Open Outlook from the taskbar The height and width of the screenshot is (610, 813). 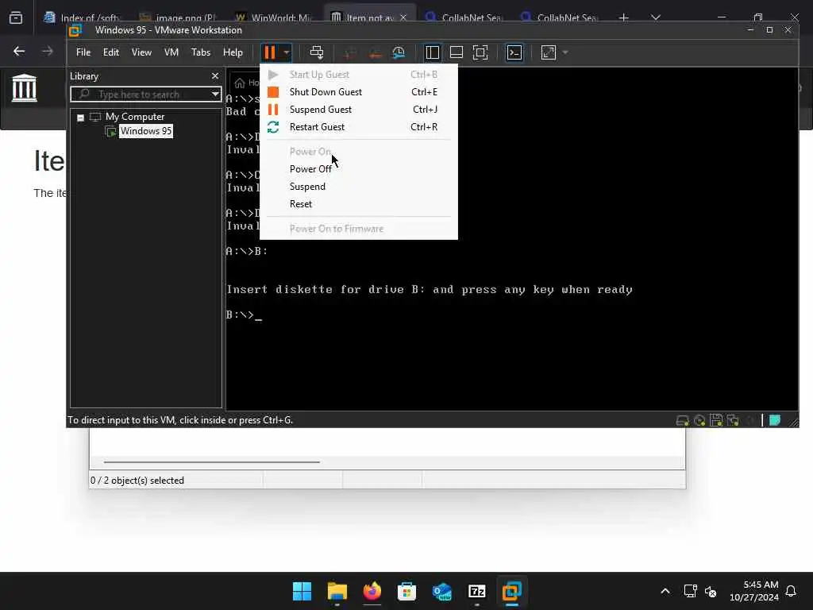click(441, 591)
